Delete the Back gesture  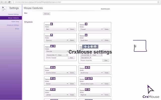72,29
